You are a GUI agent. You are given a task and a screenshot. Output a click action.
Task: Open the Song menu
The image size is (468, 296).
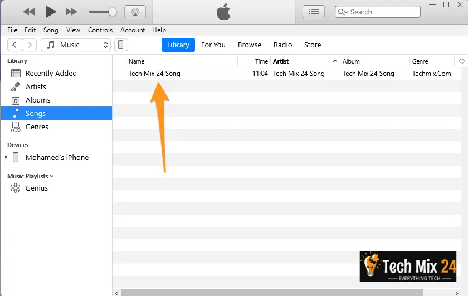tap(51, 30)
